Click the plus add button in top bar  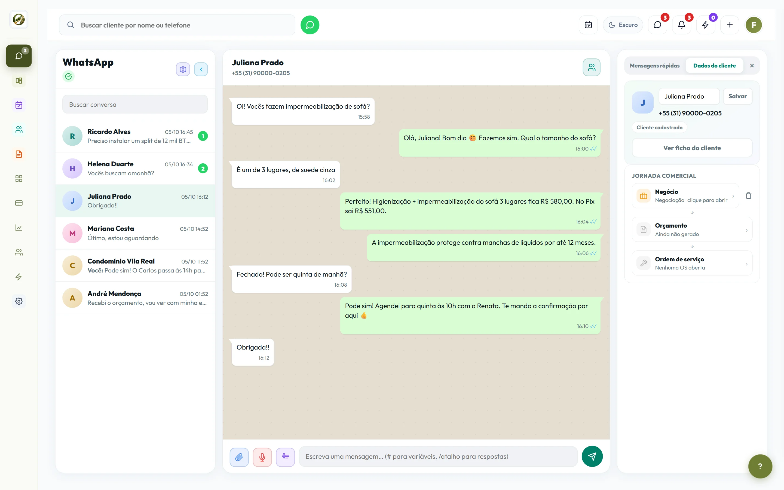pos(730,25)
